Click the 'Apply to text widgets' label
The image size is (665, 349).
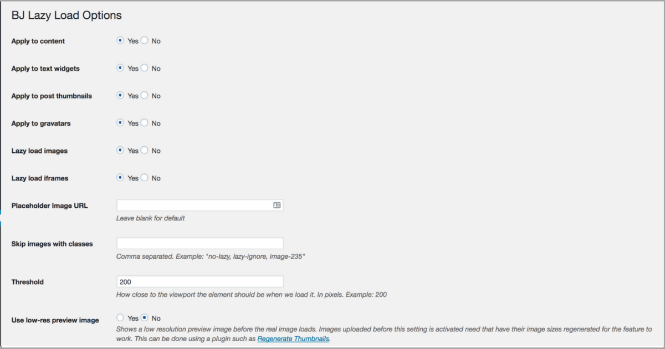pos(45,69)
